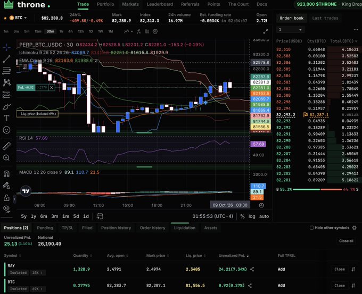The width and height of the screenshot is (362, 294).
Task: Add TP/SL for BTC position
Action: [281, 285]
